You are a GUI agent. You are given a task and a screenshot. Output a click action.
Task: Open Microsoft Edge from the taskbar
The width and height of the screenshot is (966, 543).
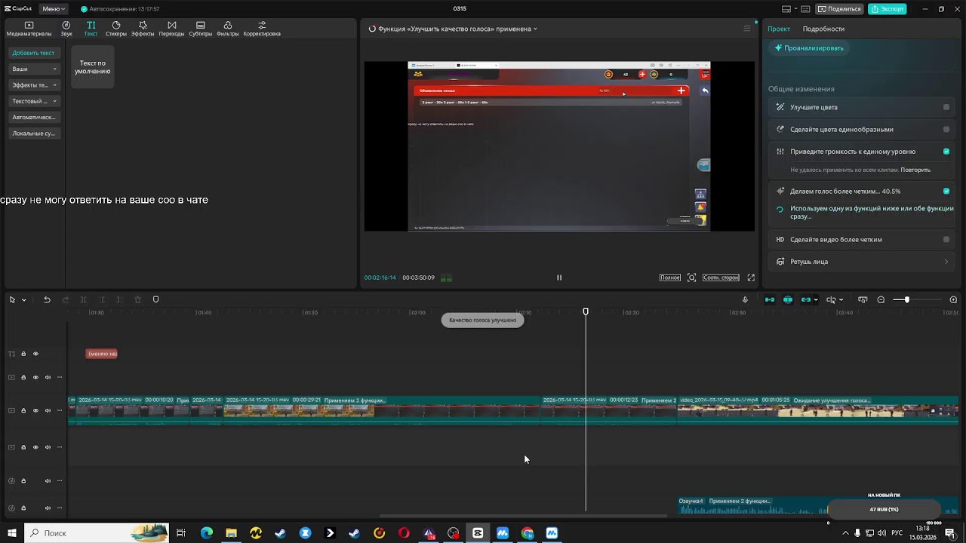pos(207,533)
